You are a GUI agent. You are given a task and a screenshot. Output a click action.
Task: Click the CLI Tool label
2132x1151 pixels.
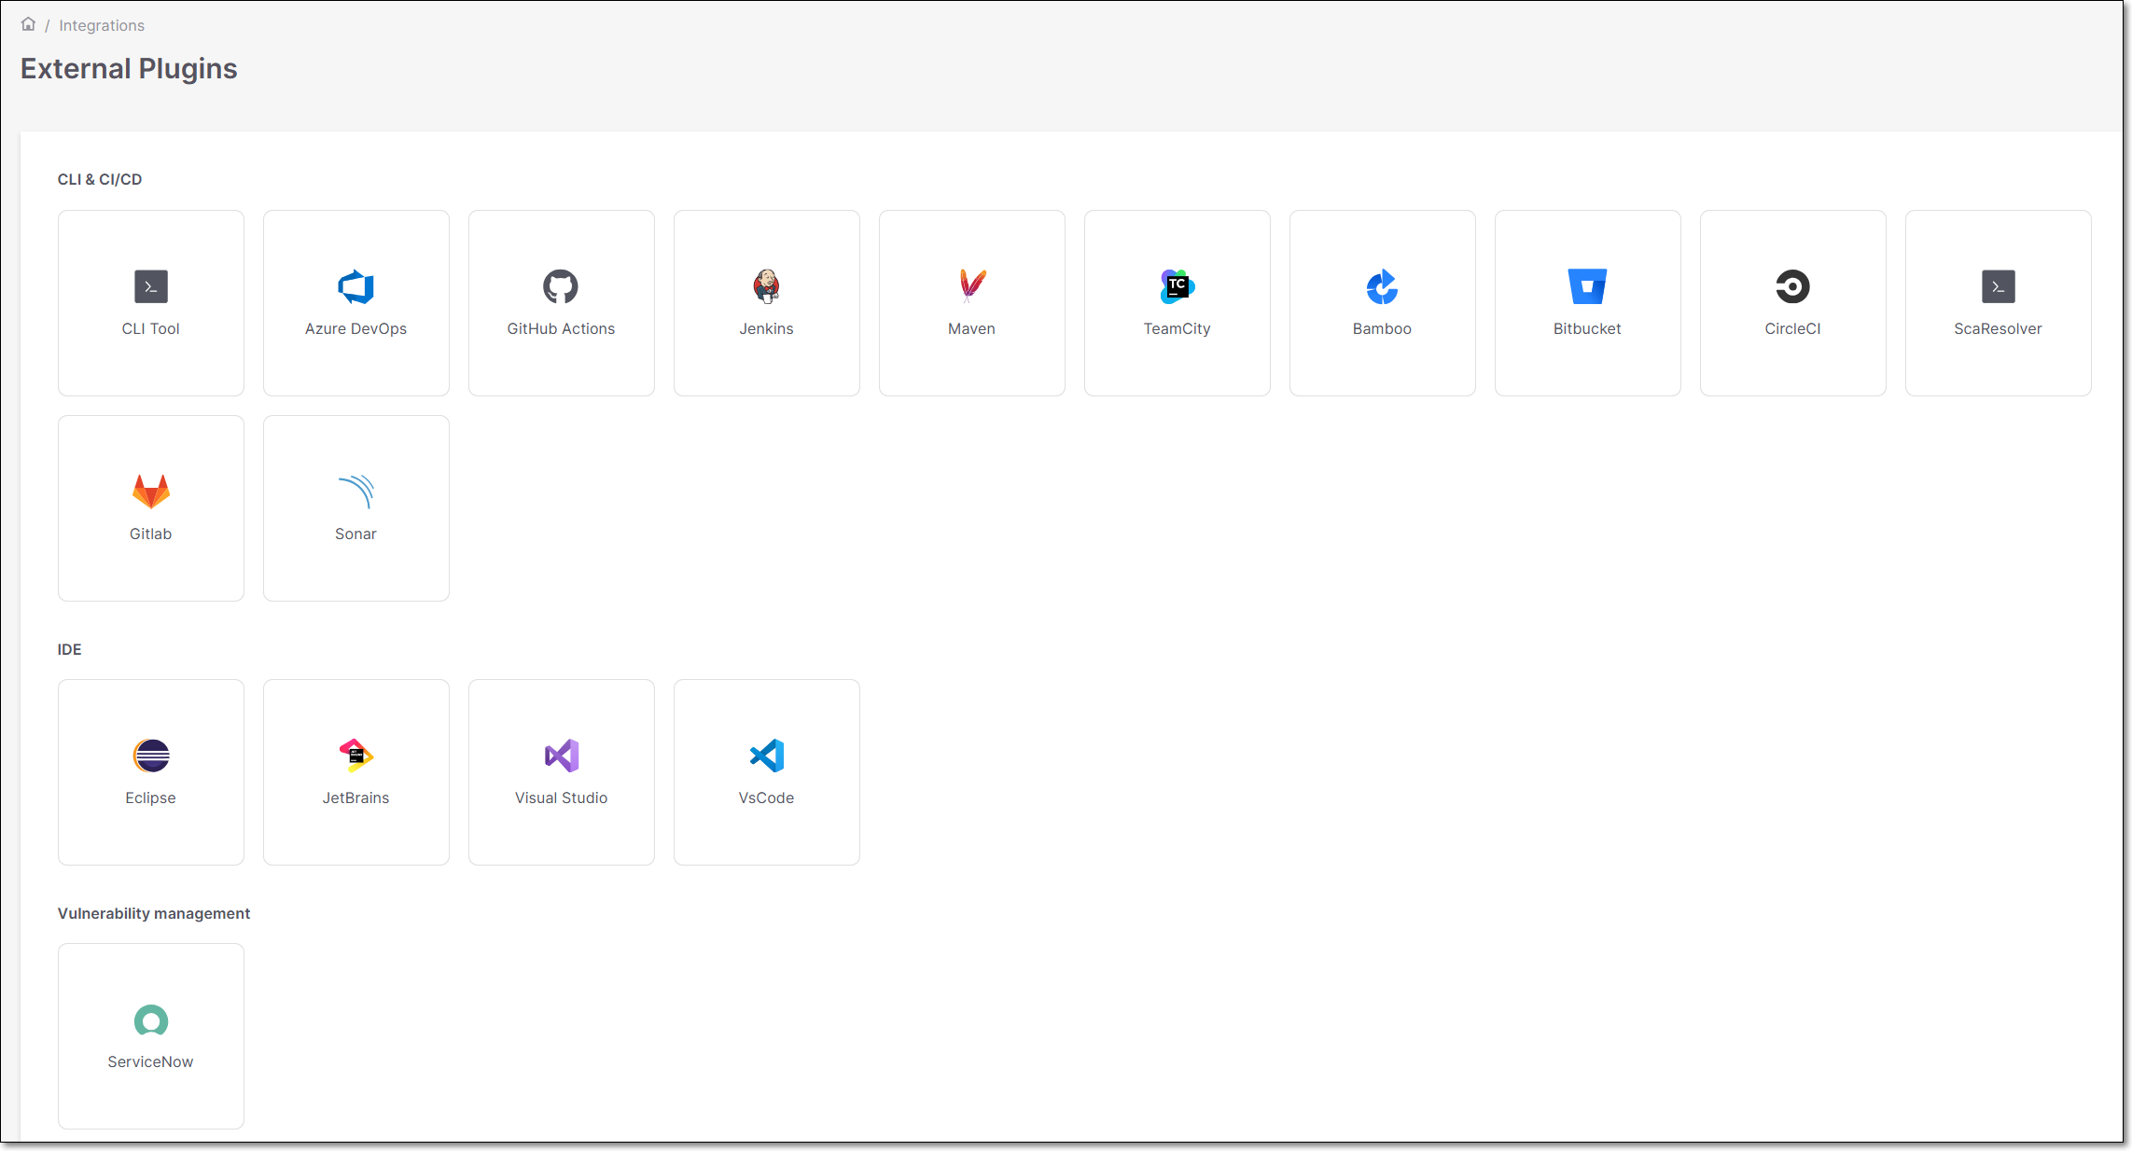(151, 328)
